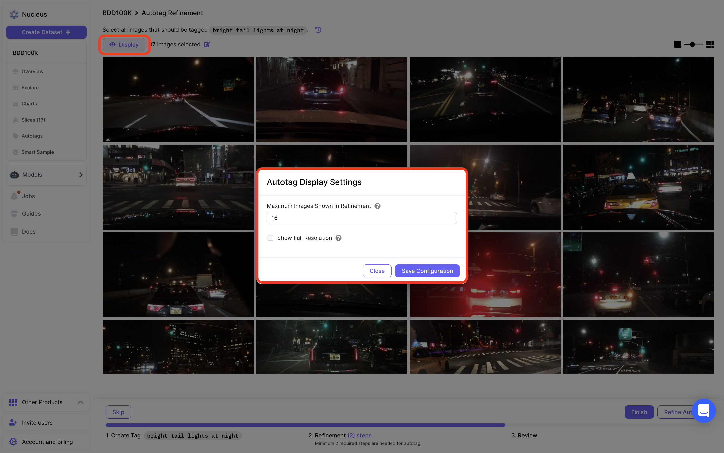Open Account and Billing settings
Image resolution: width=724 pixels, height=453 pixels.
click(47, 442)
